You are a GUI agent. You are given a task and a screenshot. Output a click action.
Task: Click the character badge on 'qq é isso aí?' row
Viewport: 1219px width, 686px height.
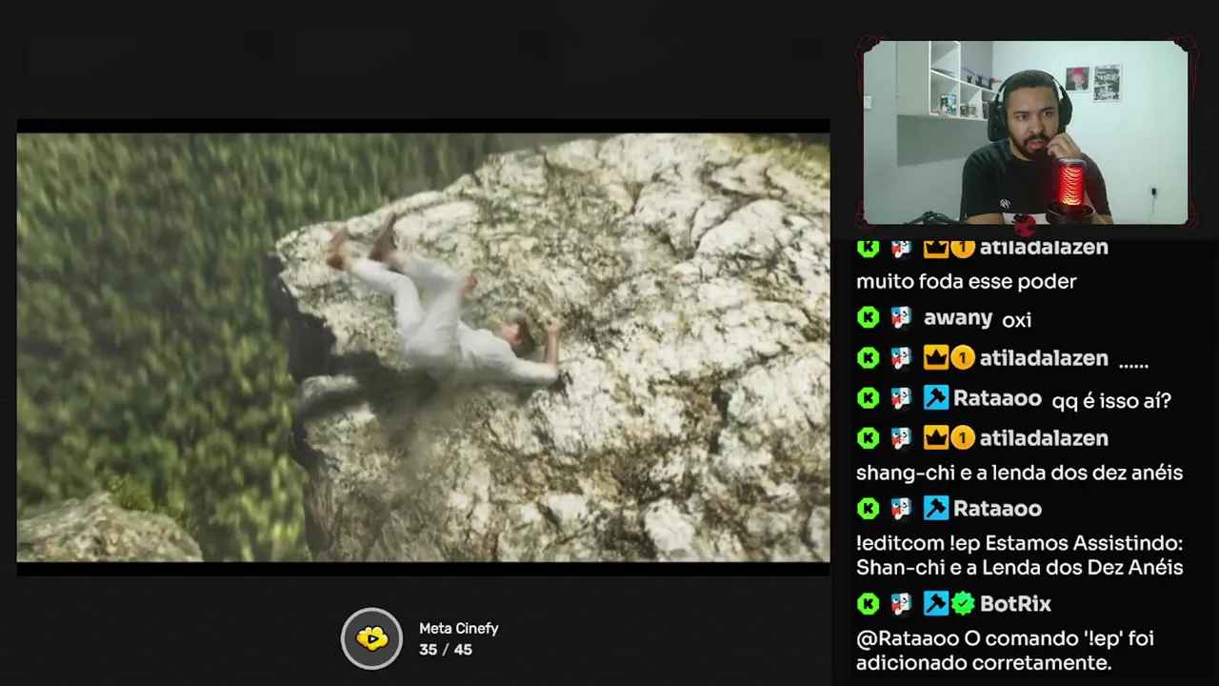(x=901, y=398)
